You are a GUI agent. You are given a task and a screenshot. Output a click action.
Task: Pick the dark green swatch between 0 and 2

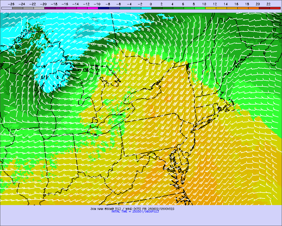[x=157, y=8]
